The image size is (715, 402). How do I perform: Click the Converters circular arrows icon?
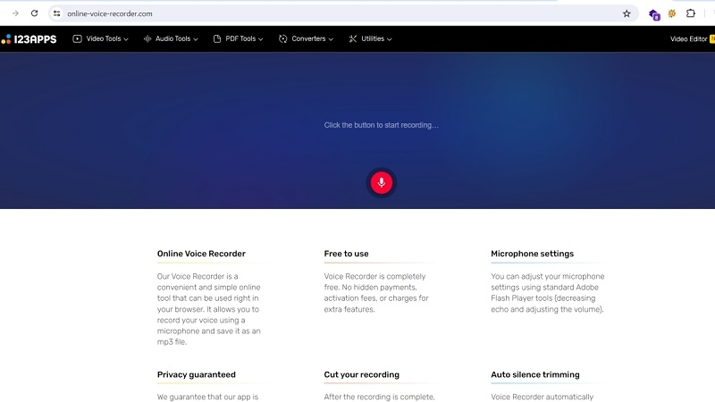282,38
